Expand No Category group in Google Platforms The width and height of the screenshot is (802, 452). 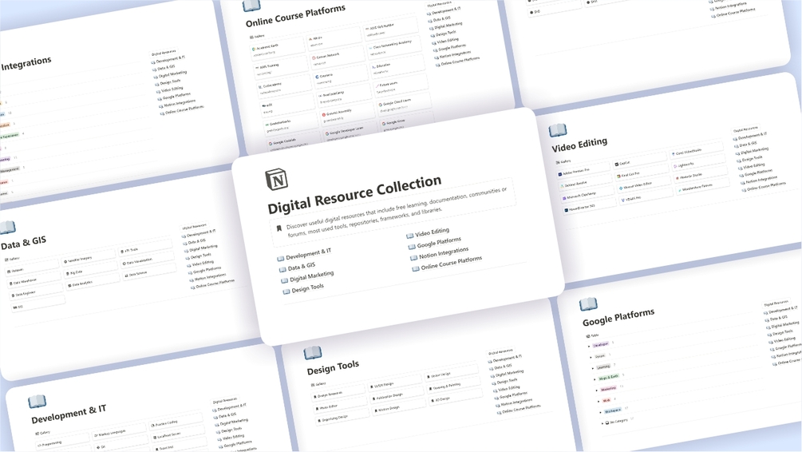click(x=603, y=423)
